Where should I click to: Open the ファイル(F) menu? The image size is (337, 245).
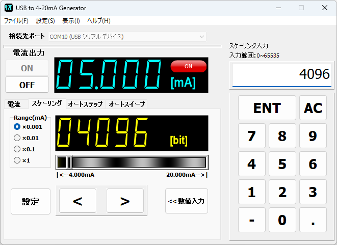pos(16,21)
